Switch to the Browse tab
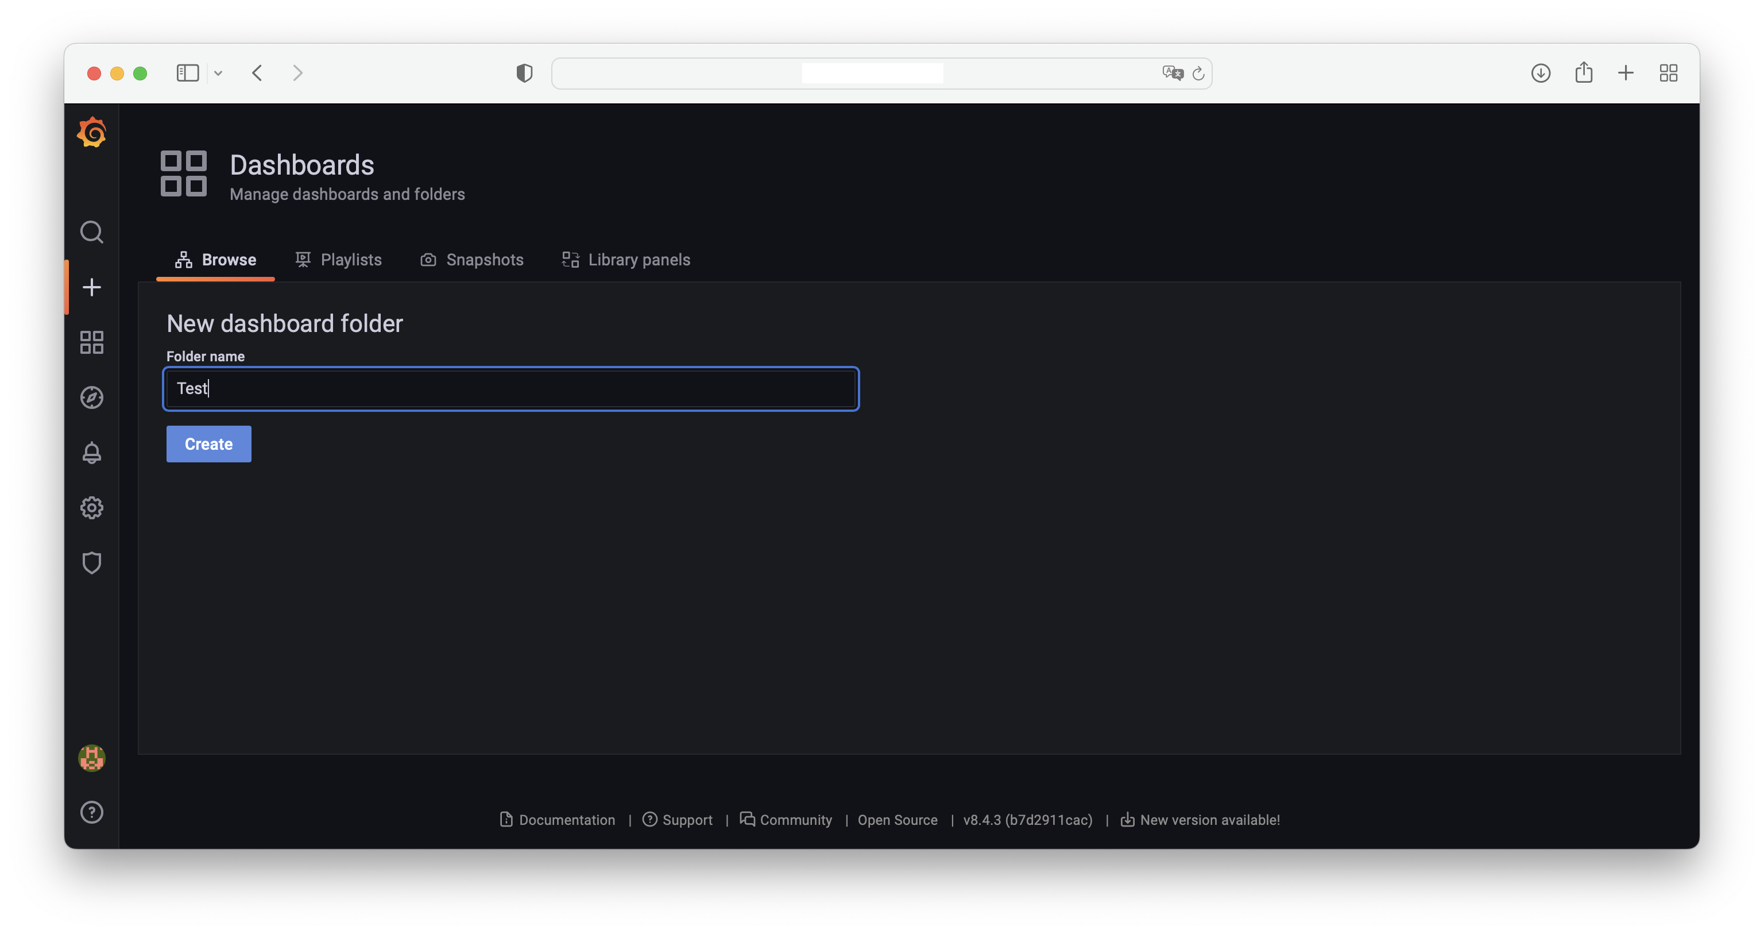 pos(216,260)
